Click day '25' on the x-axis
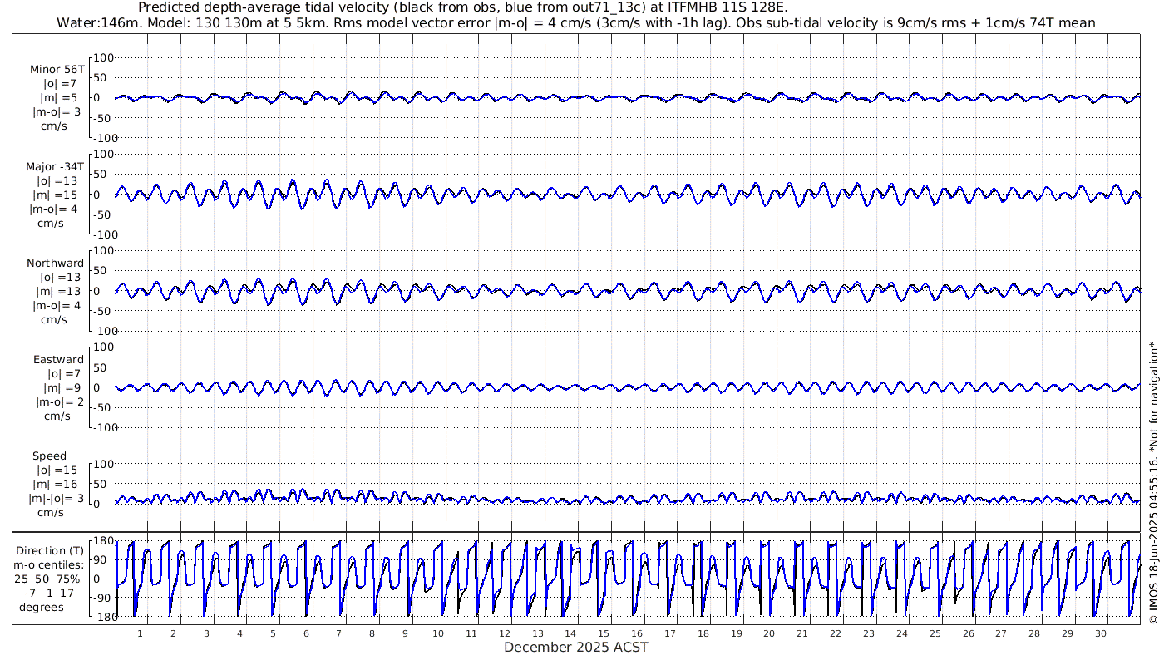1164x665 pixels. point(935,633)
